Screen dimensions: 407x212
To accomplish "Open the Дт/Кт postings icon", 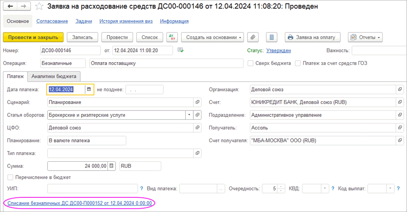I will 172,37.
